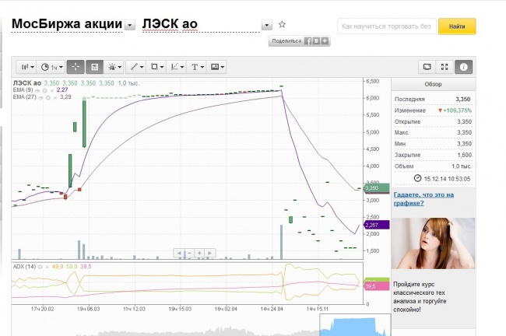Click the Последняя 3,350 row
Viewport: 506px width, 336px height.
[433, 99]
